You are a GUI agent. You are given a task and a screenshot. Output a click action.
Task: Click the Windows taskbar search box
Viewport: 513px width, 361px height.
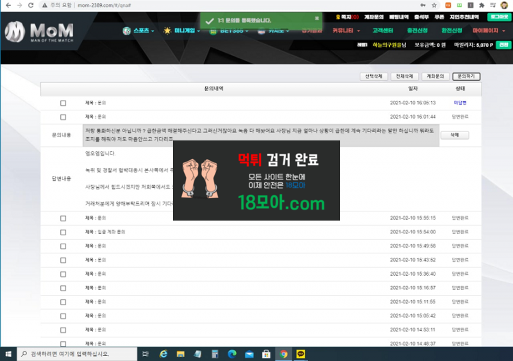[x=77, y=354]
